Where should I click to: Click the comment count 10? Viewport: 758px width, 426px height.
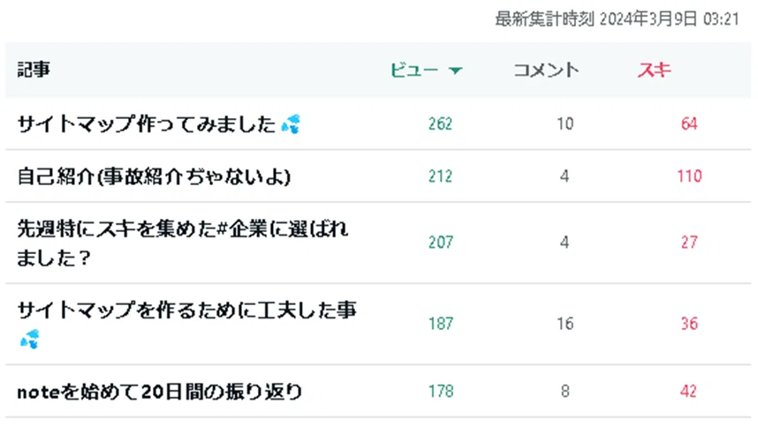[565, 124]
